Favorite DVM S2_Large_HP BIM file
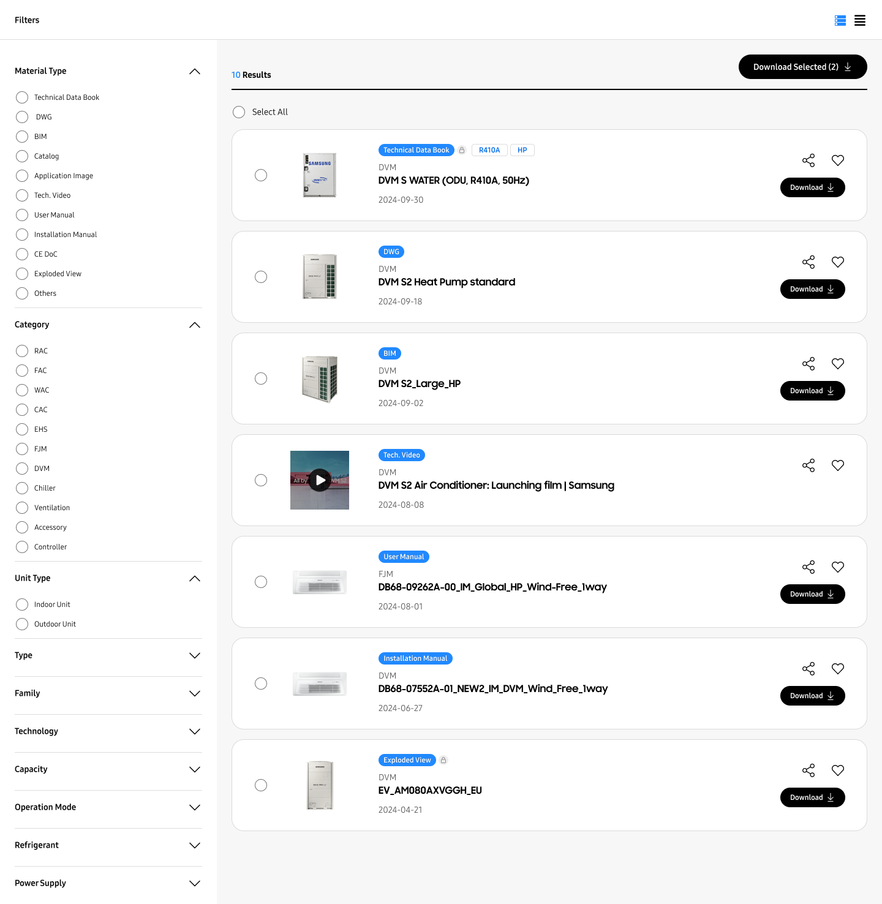 pos(838,364)
